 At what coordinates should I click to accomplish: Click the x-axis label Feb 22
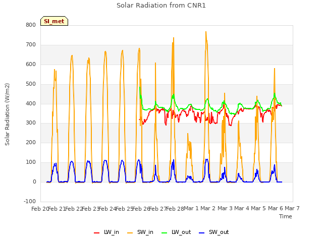point(74,209)
